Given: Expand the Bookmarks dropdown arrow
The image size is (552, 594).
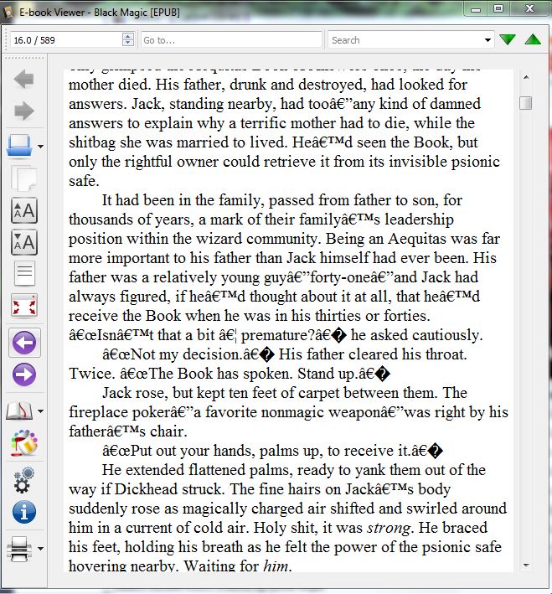Looking at the screenshot, I should (40, 411).
